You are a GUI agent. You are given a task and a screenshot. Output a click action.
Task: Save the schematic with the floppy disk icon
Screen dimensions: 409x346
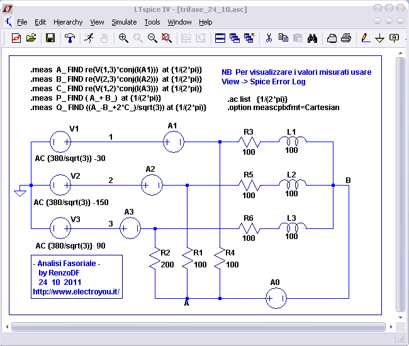coord(50,38)
